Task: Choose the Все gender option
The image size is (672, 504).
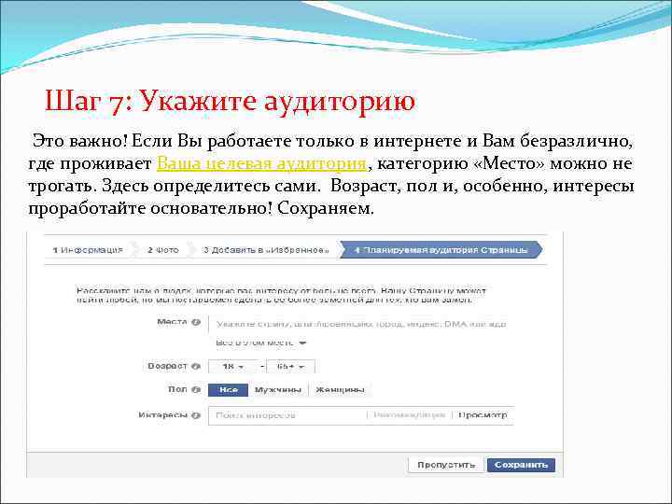Action: point(228,389)
